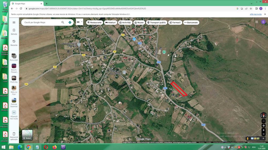Zoom out with the minus button
Screen dimensions: 268x150
pyautogui.click(x=263, y=134)
